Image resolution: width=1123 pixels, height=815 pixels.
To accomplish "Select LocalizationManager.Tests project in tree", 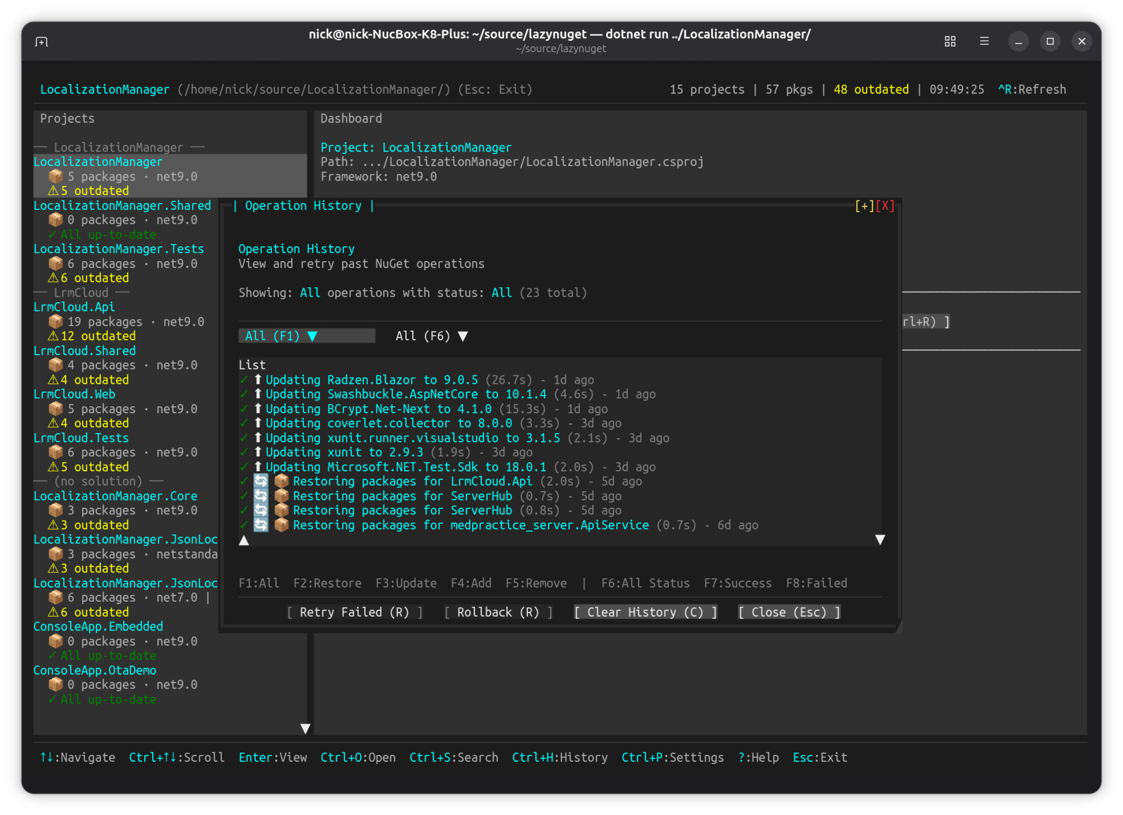I will 118,249.
